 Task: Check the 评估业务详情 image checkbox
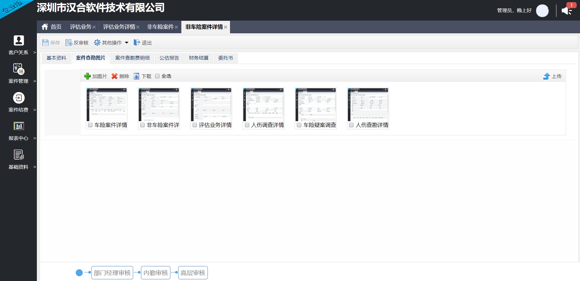coord(195,125)
